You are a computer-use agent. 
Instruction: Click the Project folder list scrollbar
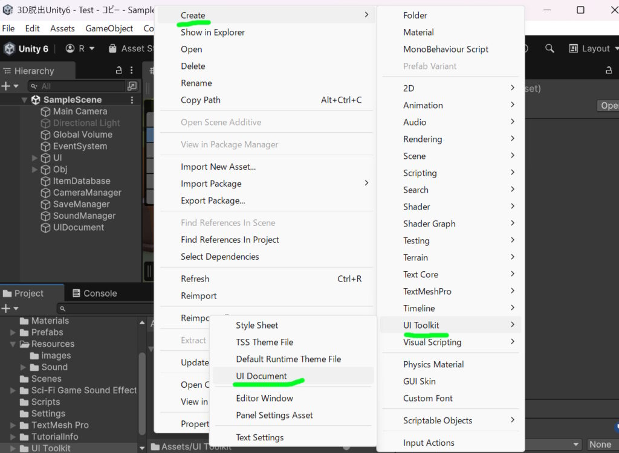142,394
